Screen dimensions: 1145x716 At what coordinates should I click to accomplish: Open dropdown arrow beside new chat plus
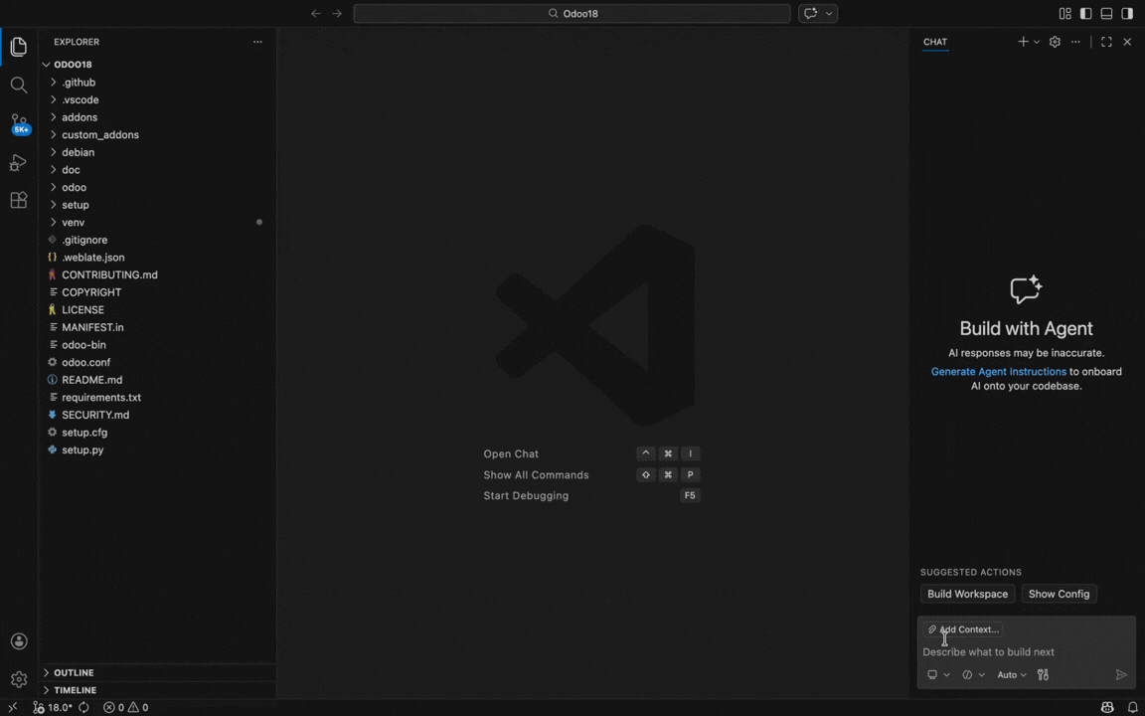click(x=1037, y=42)
